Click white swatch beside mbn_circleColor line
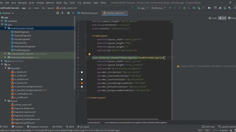This screenshot has width=236, height=132. pos(82,72)
